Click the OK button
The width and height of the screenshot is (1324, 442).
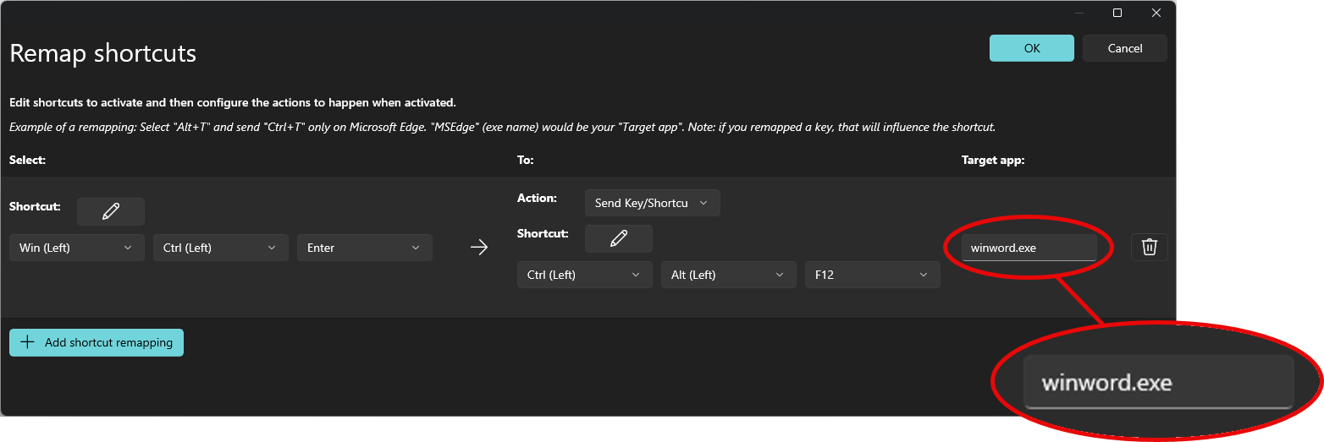[1032, 48]
